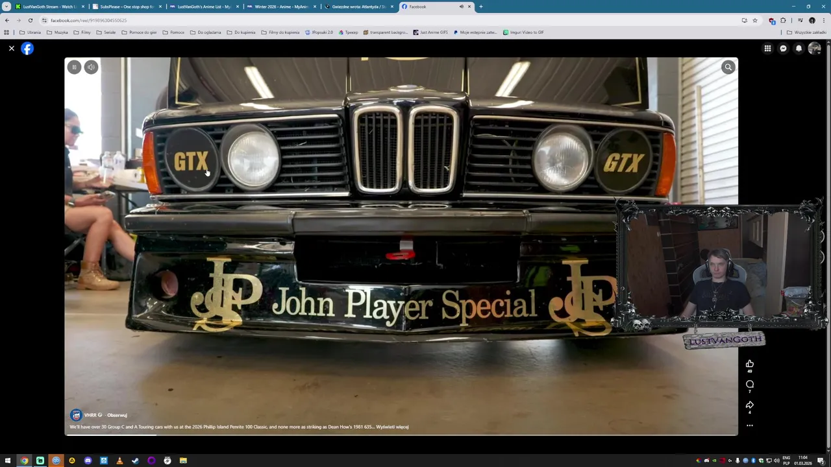Open the Do oglądania bookmark folder
Viewport: 831px width, 467px height.
206,32
